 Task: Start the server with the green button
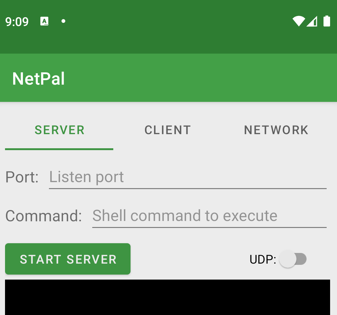tap(68, 259)
